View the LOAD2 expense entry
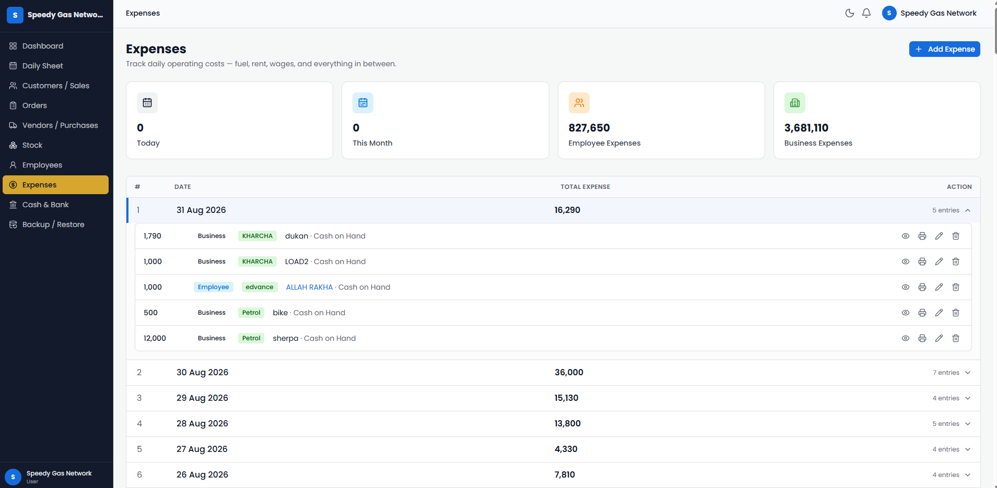This screenshot has height=488, width=997. tap(906, 261)
